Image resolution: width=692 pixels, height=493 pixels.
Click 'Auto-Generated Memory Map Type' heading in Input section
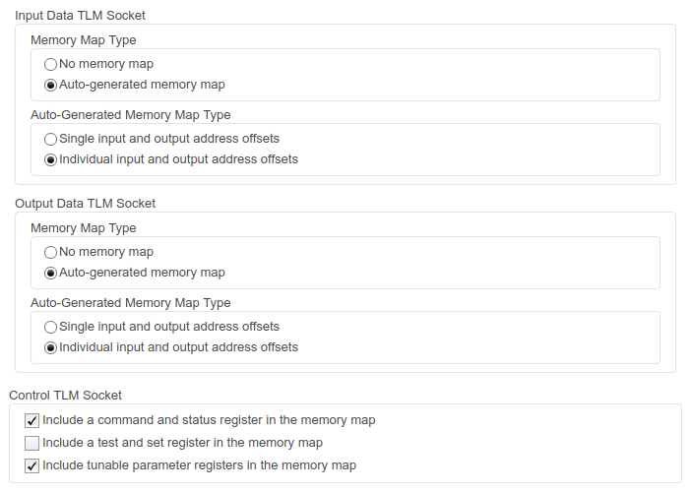tap(131, 115)
